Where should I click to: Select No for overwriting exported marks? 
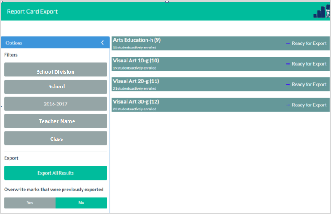click(x=81, y=203)
